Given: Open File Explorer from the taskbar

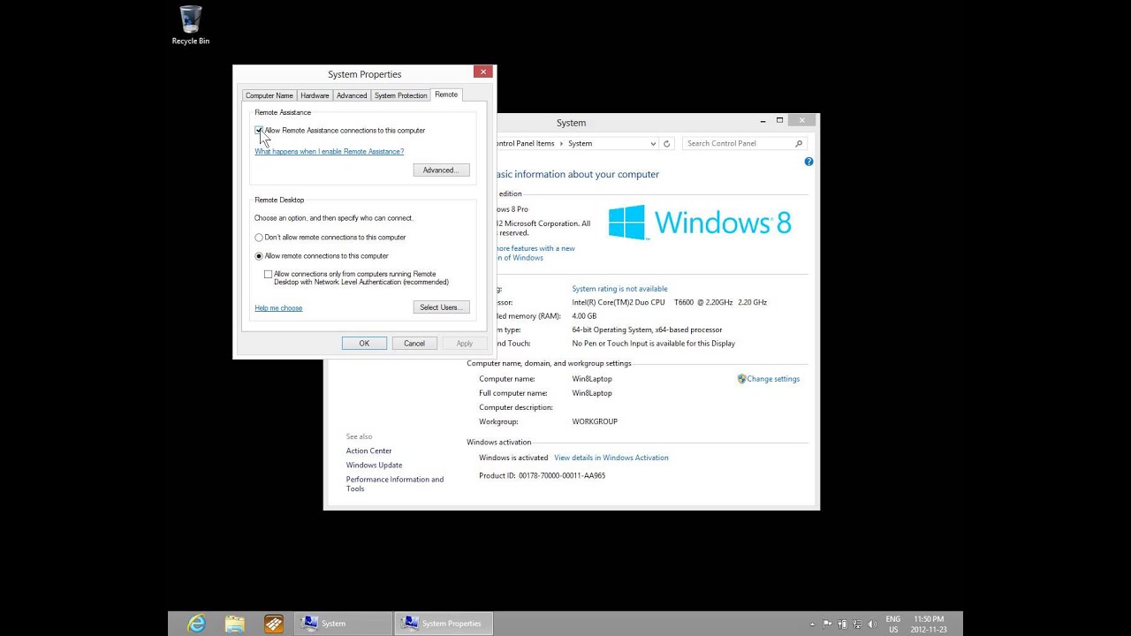Looking at the screenshot, I should click(234, 624).
